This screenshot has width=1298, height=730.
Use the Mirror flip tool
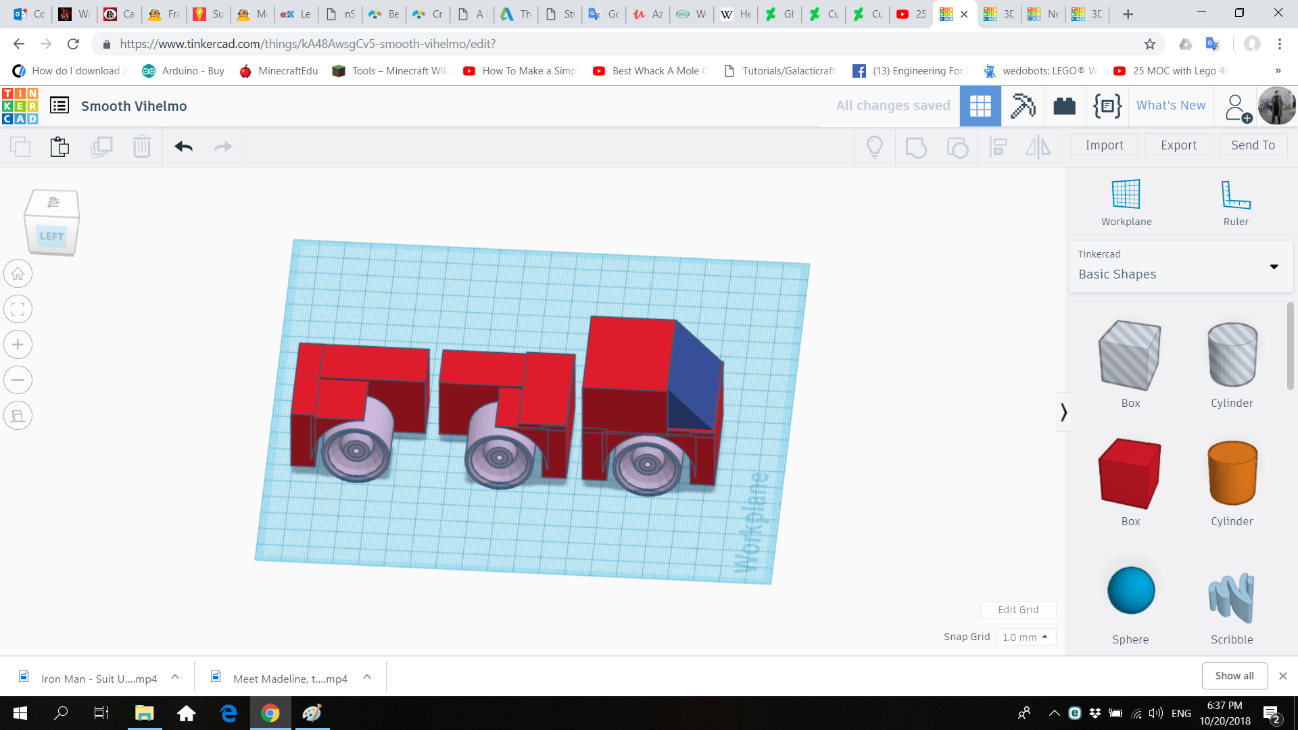point(1038,147)
